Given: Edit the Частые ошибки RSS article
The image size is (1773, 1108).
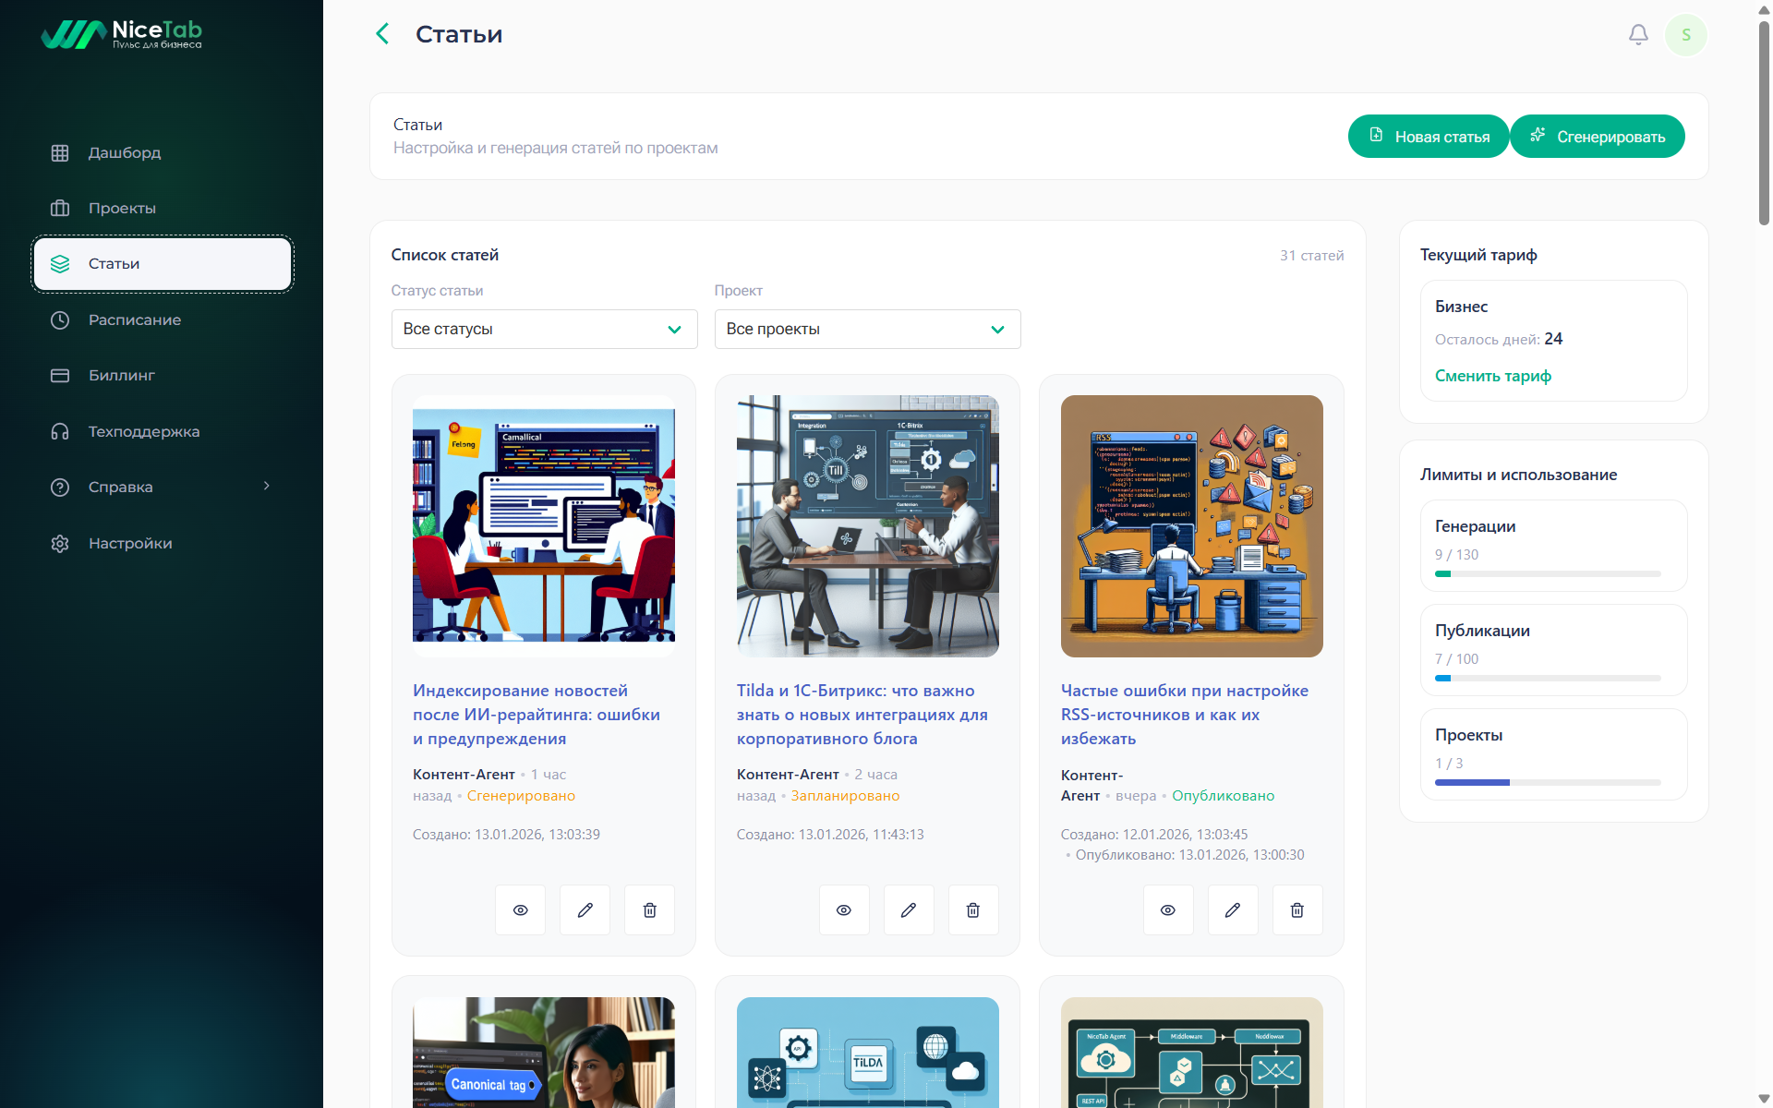Looking at the screenshot, I should pos(1233,909).
